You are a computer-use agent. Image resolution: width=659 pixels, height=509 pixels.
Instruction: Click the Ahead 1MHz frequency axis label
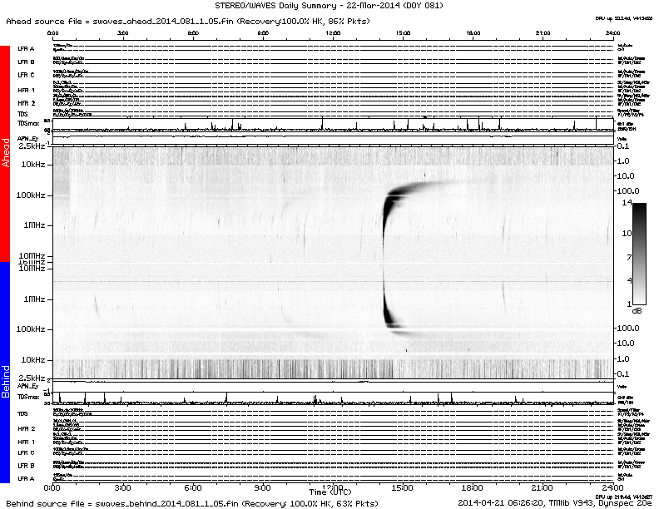click(x=34, y=225)
